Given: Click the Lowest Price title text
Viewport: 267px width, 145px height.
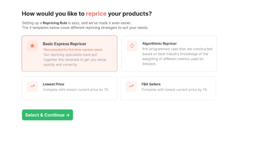Looking at the screenshot, I should (53, 84).
